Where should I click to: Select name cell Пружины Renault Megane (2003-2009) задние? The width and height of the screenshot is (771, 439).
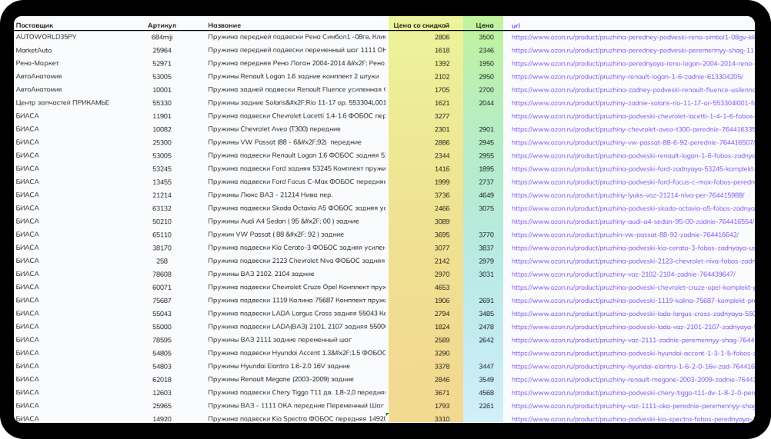coord(281,380)
